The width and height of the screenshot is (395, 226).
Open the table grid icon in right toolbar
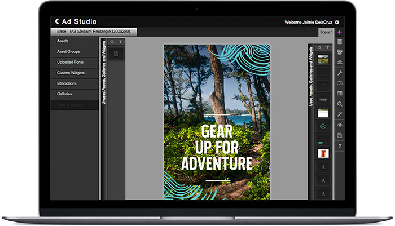(x=340, y=94)
